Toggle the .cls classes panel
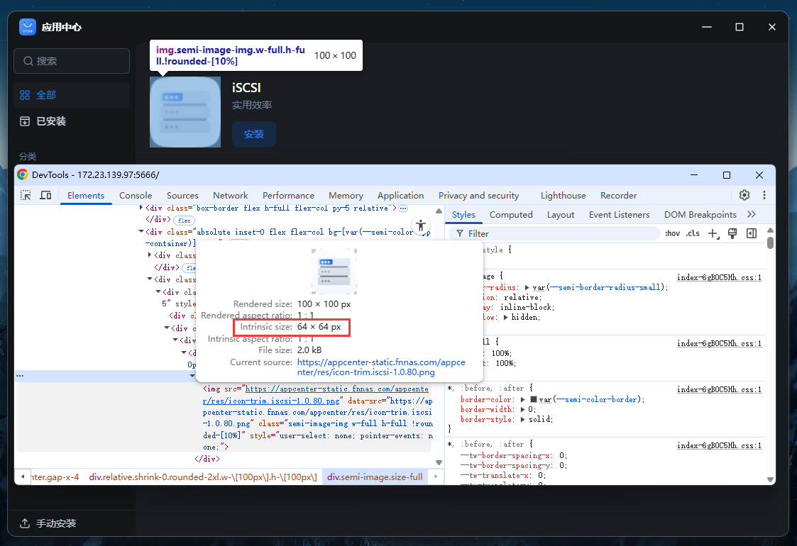 click(x=693, y=233)
